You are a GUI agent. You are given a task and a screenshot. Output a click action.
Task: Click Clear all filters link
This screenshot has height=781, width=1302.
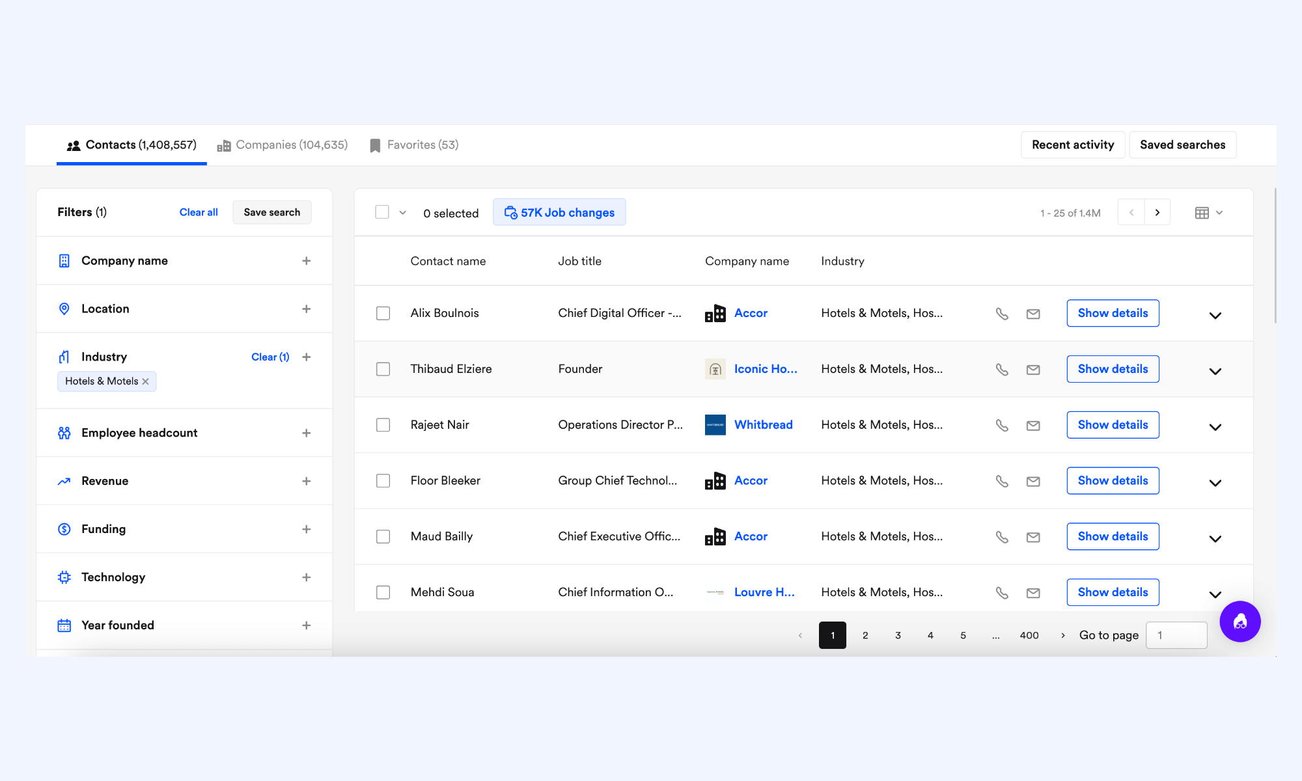(x=199, y=212)
